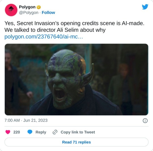153x151 pixels.
Task: Choose Copy link to Tweet text
Action: click(78, 132)
